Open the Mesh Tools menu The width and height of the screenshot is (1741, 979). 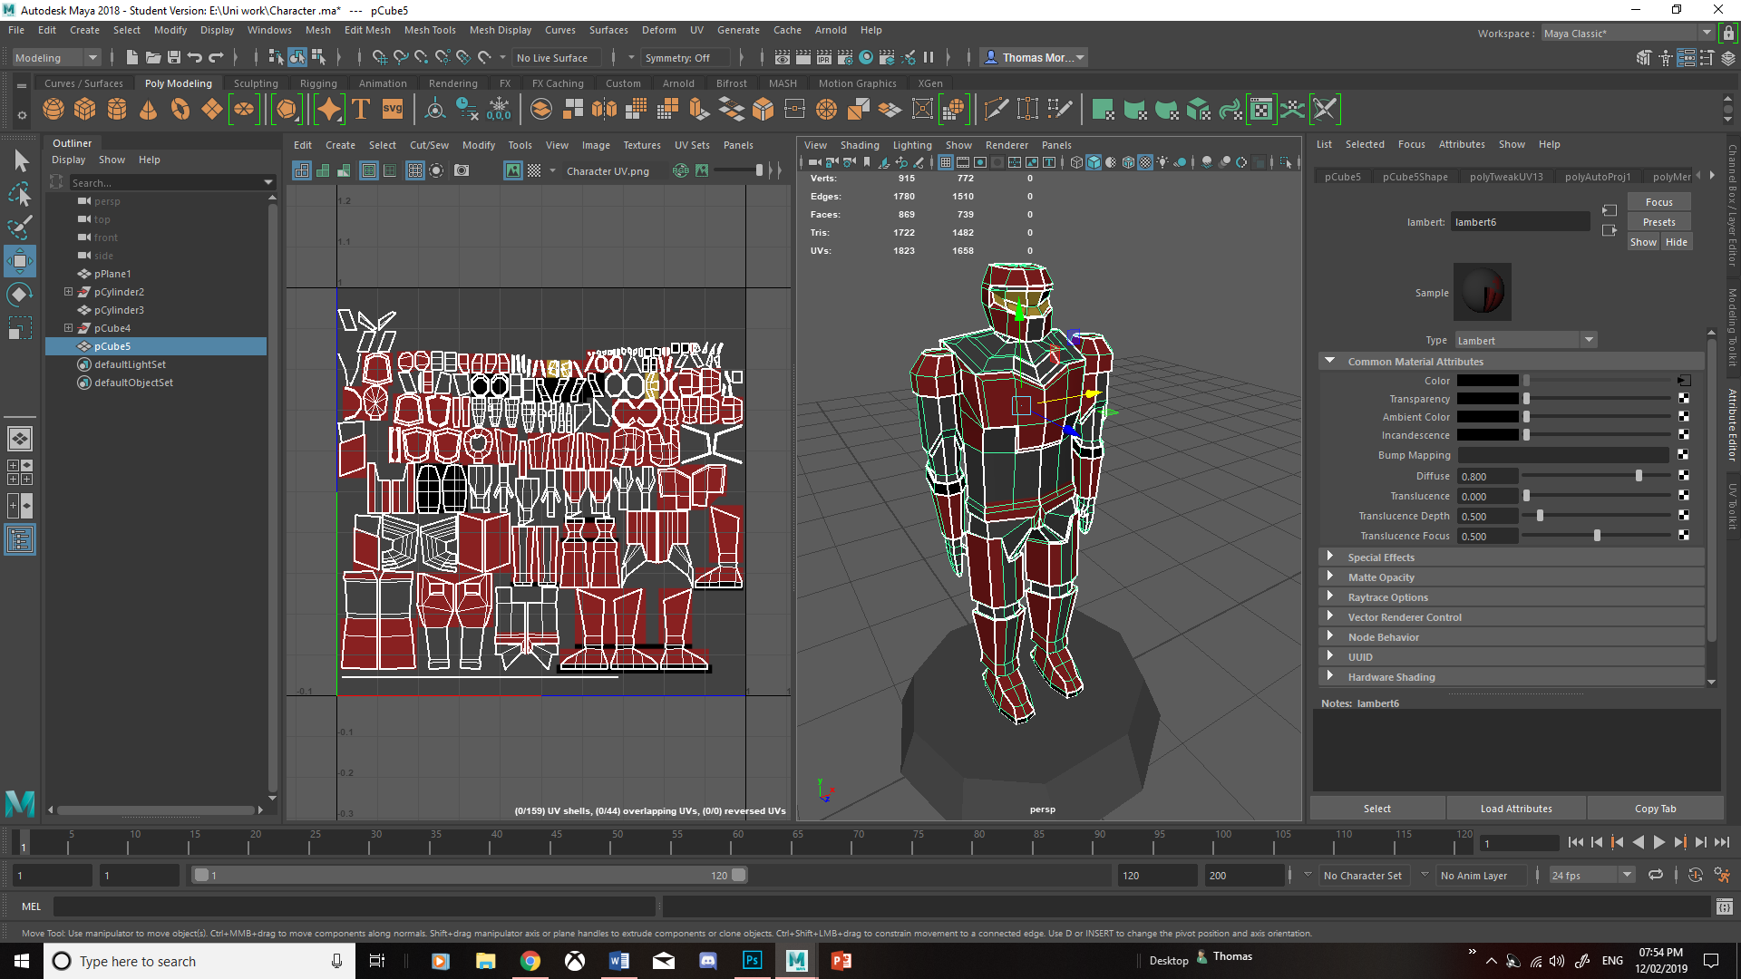pyautogui.click(x=430, y=30)
